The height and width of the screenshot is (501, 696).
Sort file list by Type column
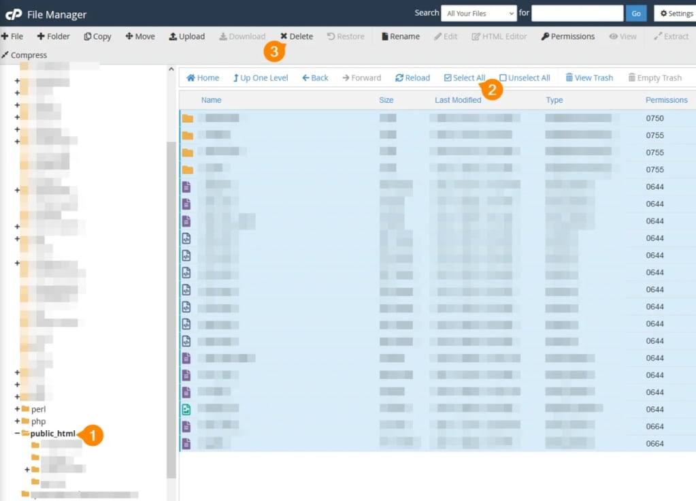coord(554,100)
